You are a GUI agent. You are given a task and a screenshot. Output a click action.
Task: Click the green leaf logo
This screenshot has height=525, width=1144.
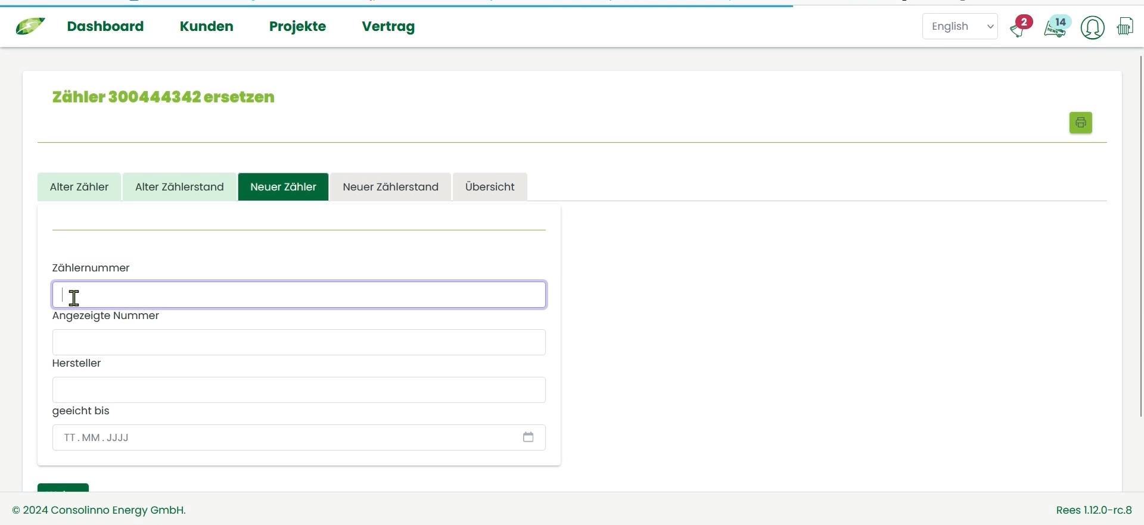click(x=30, y=27)
